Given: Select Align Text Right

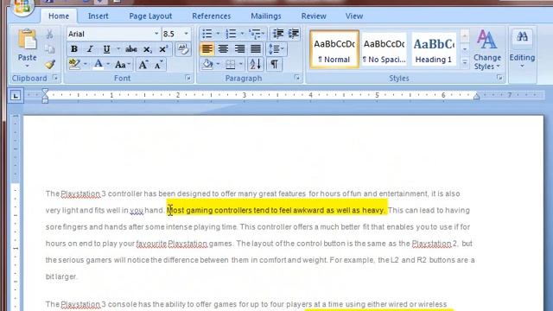Looking at the screenshot, I should coord(239,49).
